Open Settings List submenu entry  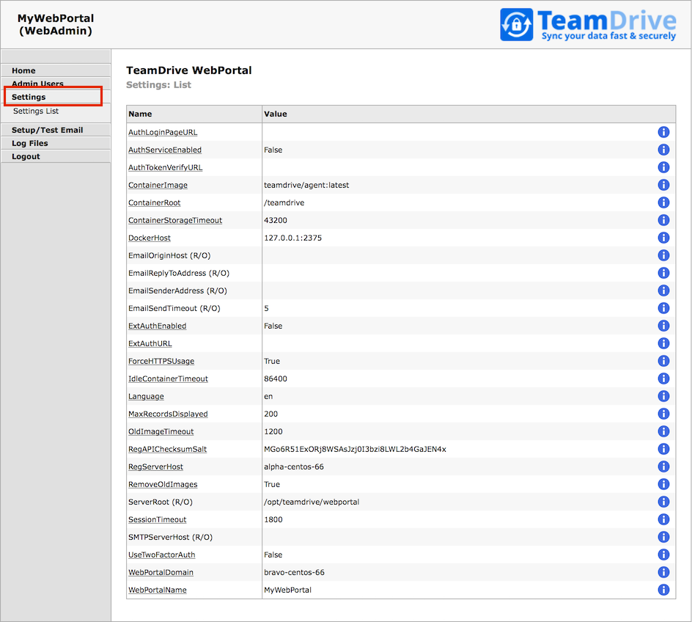(36, 111)
